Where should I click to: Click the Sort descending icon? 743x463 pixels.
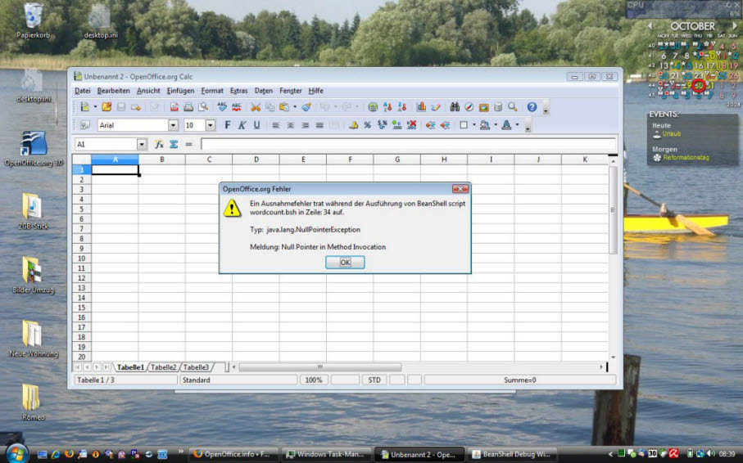pos(402,107)
